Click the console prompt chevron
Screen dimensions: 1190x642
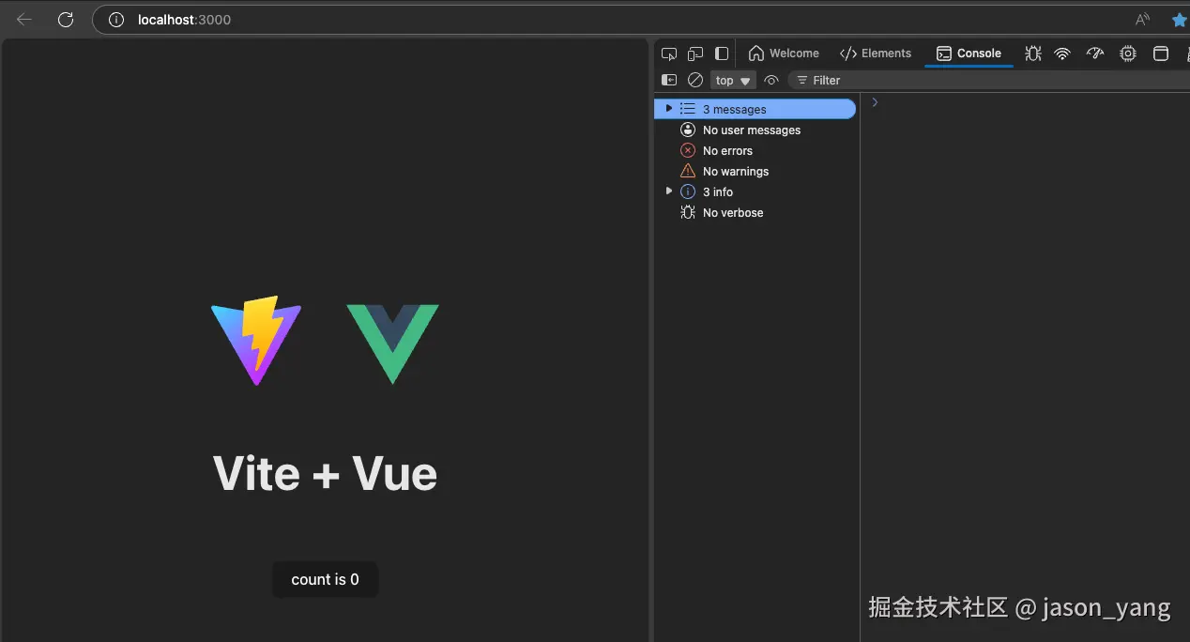(x=875, y=102)
